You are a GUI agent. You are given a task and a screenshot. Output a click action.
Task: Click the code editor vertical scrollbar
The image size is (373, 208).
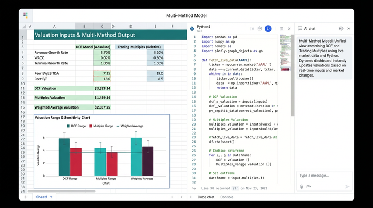click(293, 75)
